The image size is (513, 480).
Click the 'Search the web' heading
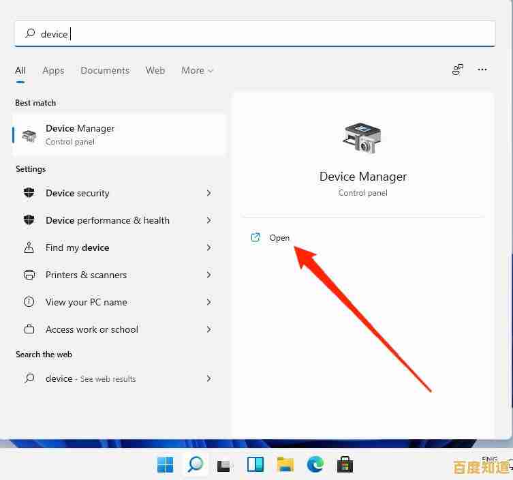point(44,355)
